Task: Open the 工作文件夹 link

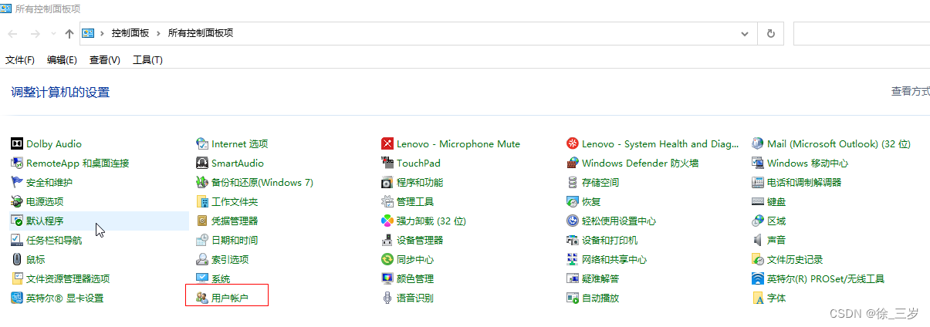Action: pyautogui.click(x=235, y=201)
